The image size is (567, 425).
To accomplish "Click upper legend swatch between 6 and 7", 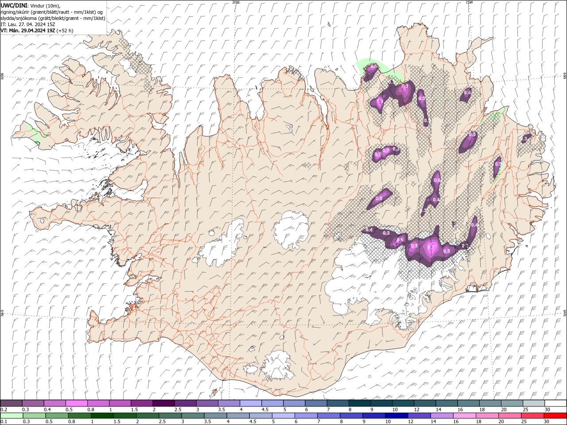I will (x=316, y=403).
